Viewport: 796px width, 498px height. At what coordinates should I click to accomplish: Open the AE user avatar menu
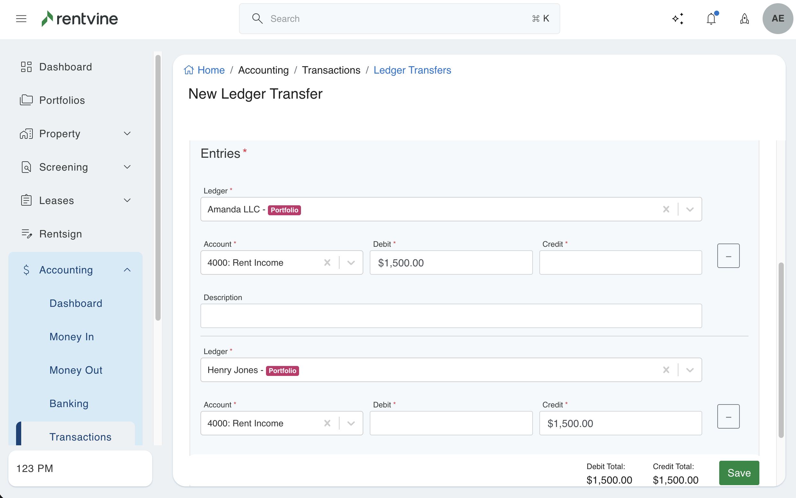pos(777,19)
